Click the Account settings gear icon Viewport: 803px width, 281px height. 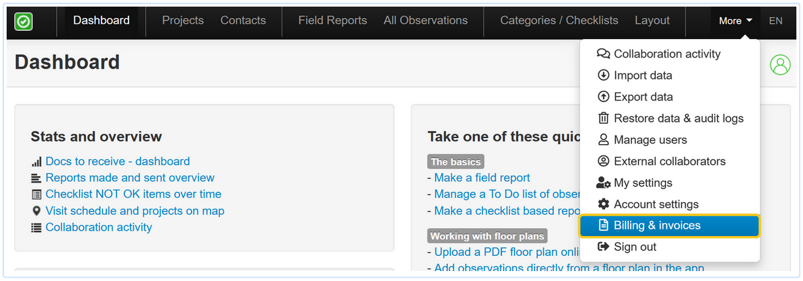click(603, 204)
